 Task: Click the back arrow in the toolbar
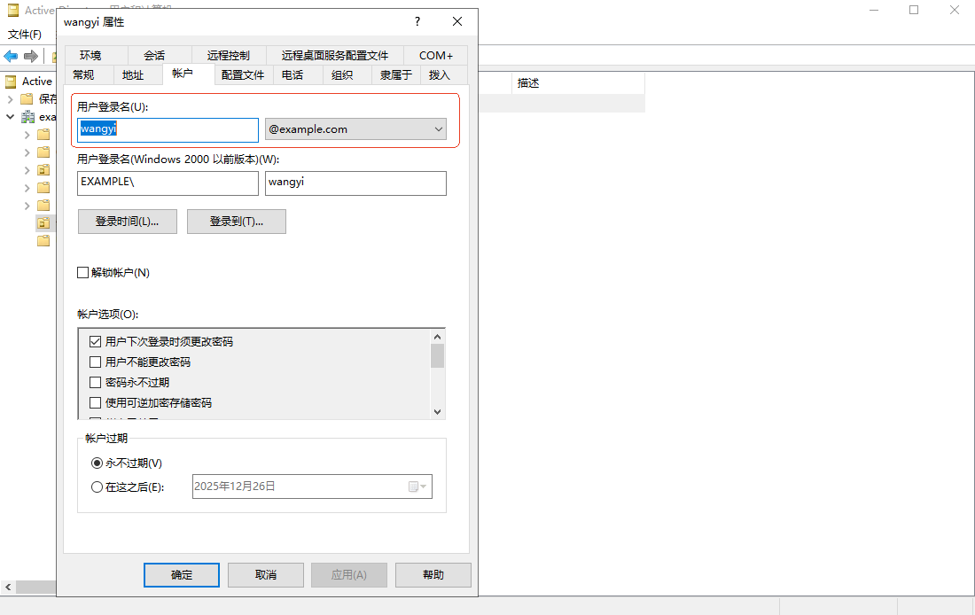11,56
